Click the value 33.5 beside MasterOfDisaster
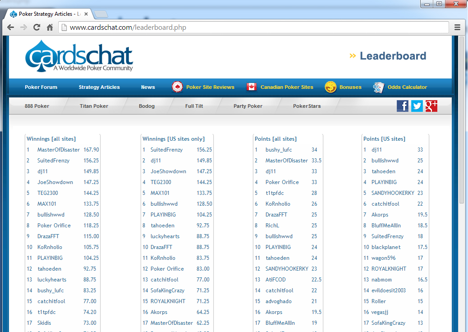The width and height of the screenshot is (468, 332). pyautogui.click(x=317, y=160)
